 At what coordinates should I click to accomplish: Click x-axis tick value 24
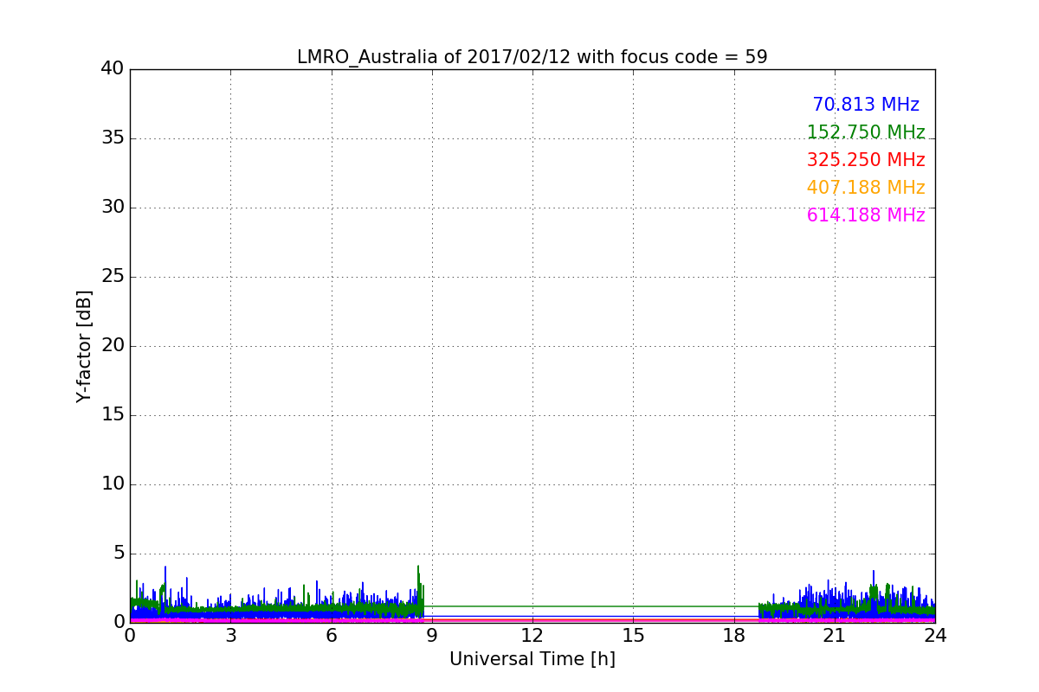[x=935, y=635]
